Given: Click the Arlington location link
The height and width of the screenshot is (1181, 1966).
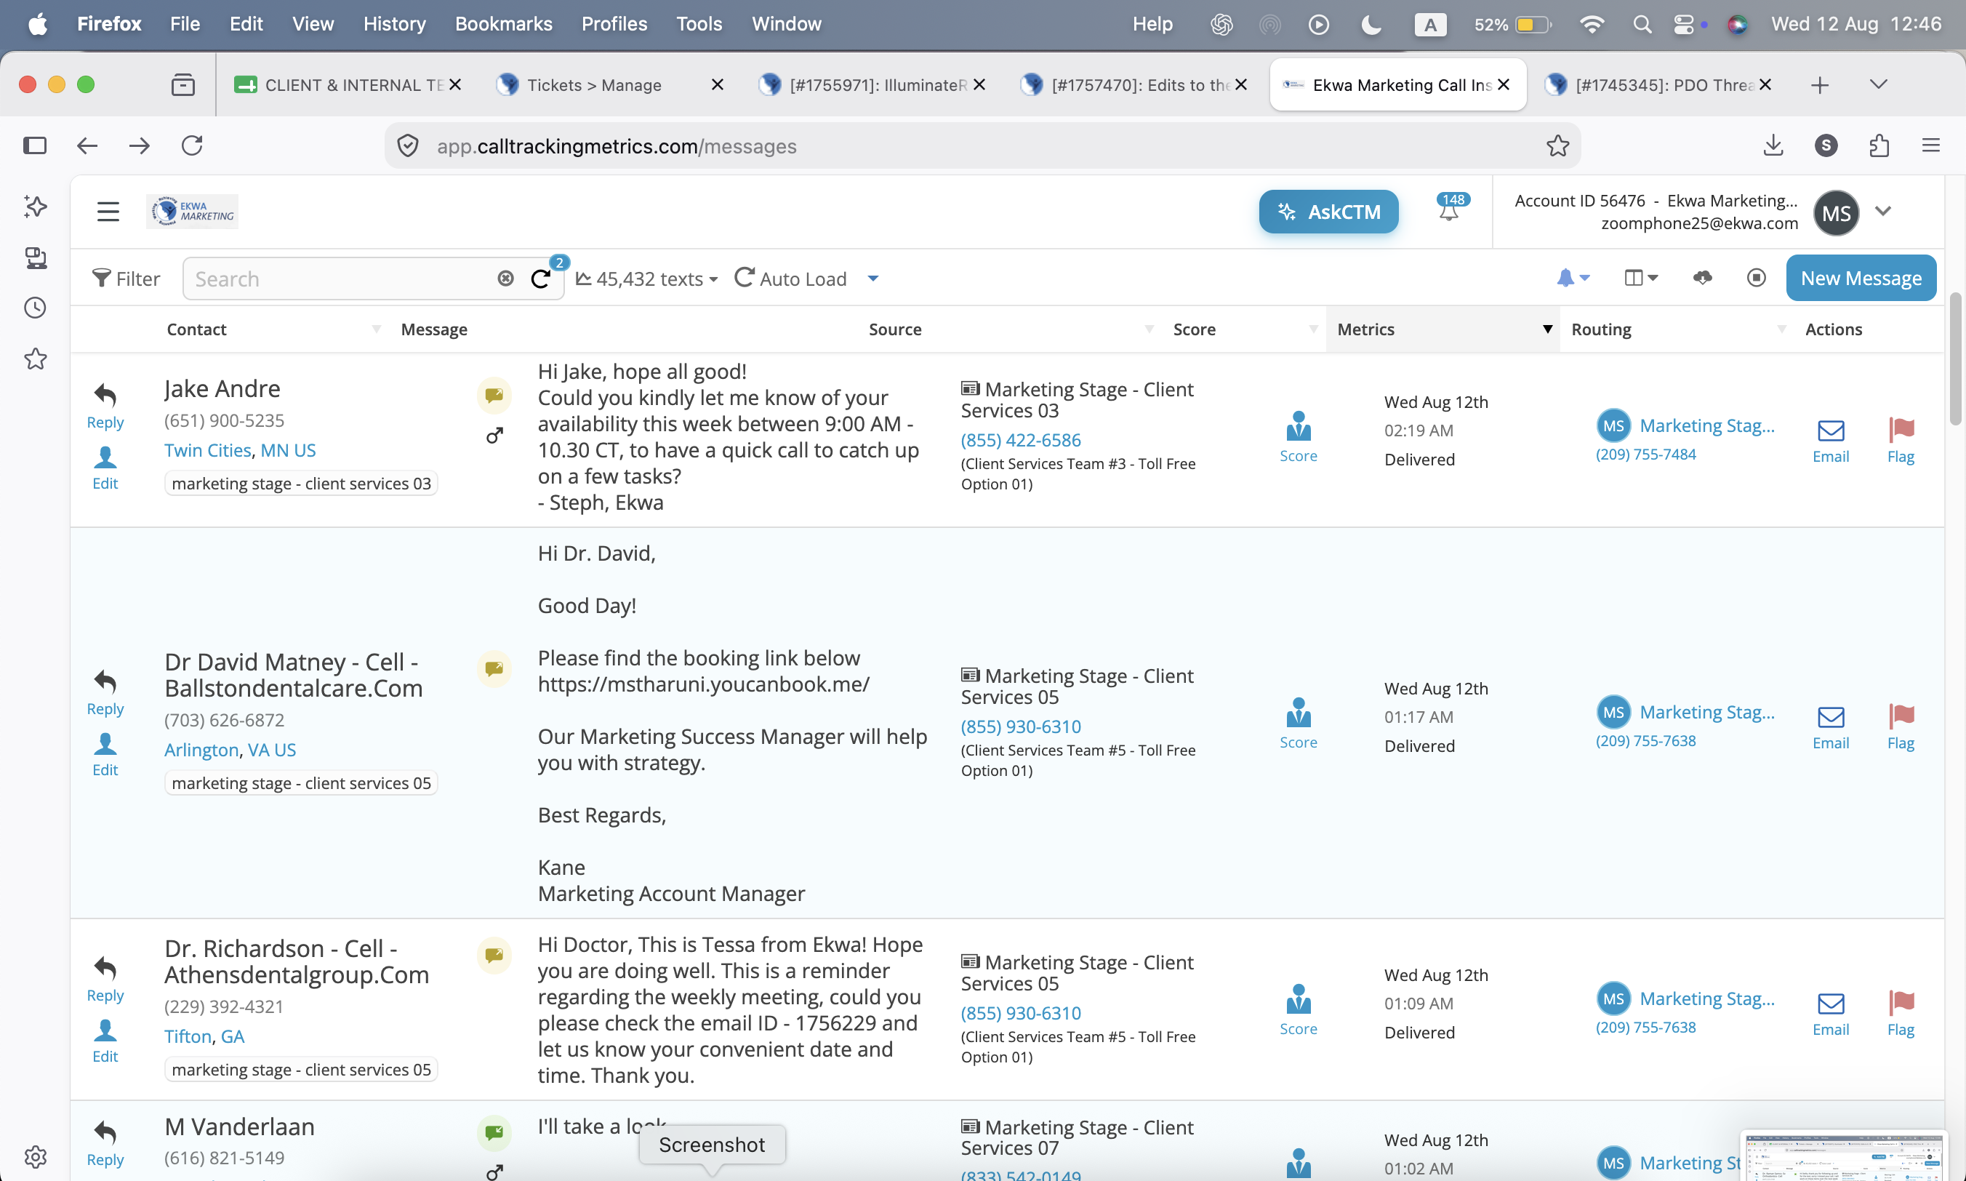Looking at the screenshot, I should pos(201,750).
